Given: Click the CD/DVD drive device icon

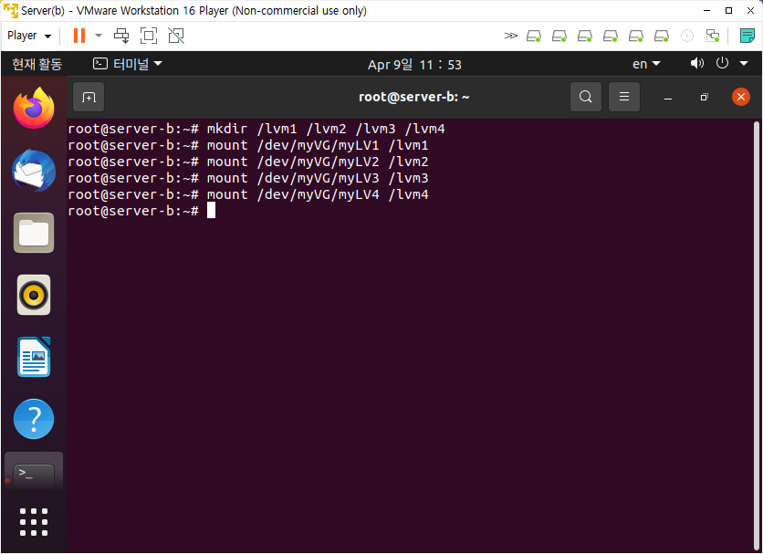Looking at the screenshot, I should tap(686, 36).
